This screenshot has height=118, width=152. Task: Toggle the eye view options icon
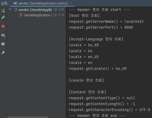point(3,35)
